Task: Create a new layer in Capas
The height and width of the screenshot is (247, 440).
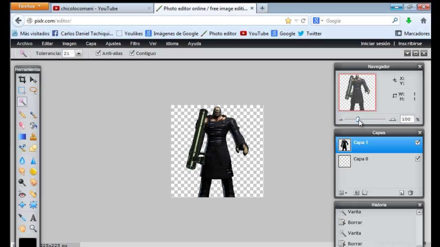Action: [401, 193]
